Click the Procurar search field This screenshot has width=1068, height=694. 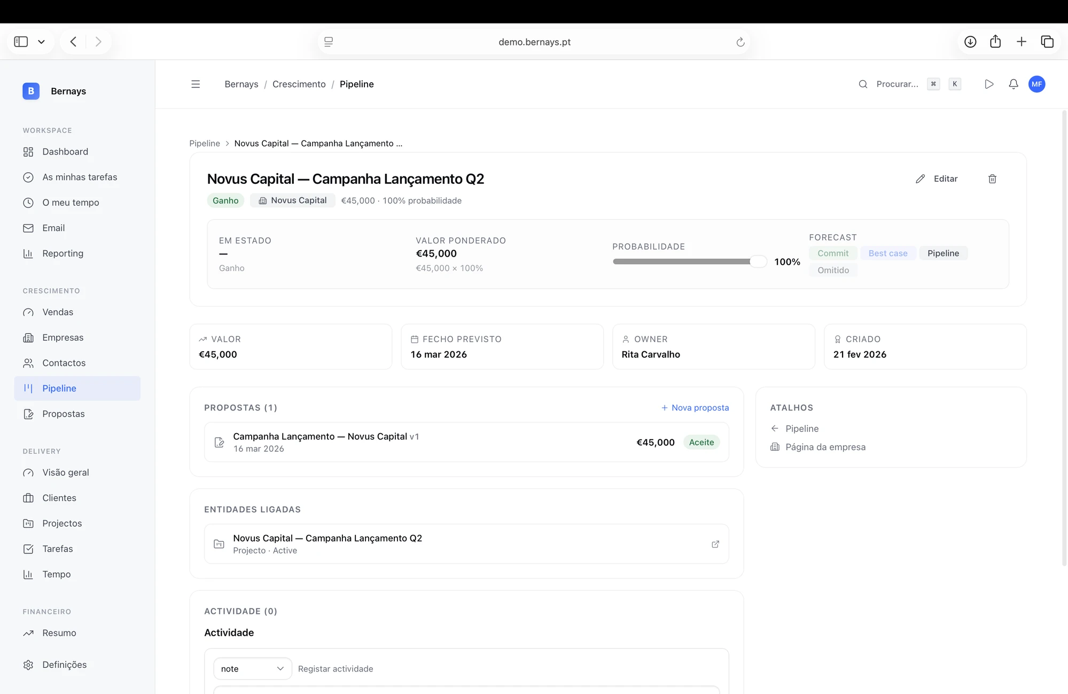point(897,84)
